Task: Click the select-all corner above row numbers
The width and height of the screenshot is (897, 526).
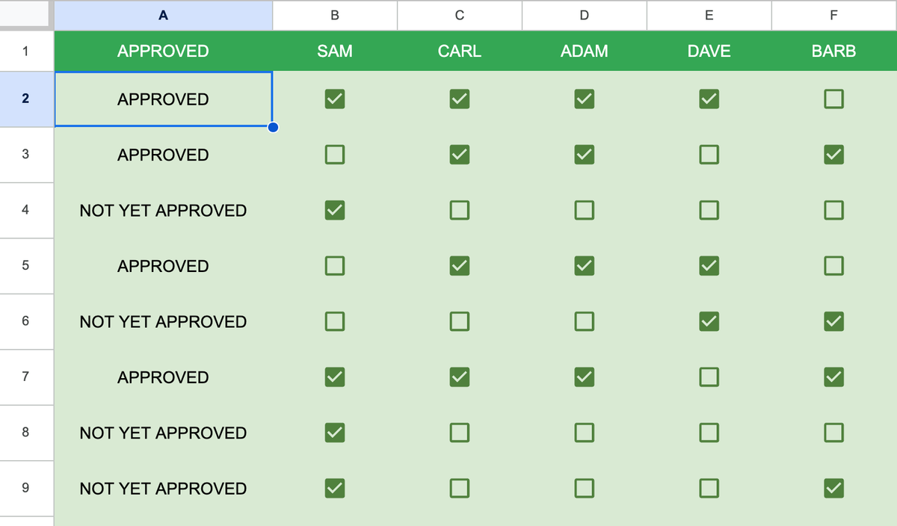Action: point(27,15)
